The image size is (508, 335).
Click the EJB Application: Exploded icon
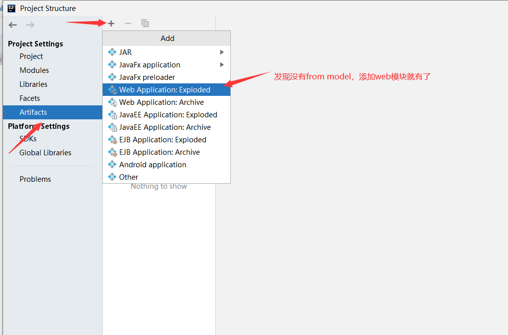pos(113,139)
